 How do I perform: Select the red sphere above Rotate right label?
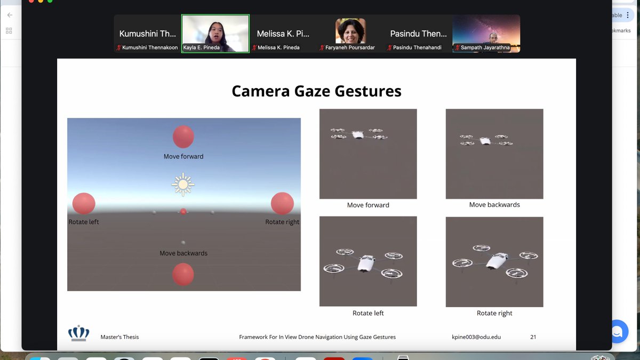coord(282,204)
